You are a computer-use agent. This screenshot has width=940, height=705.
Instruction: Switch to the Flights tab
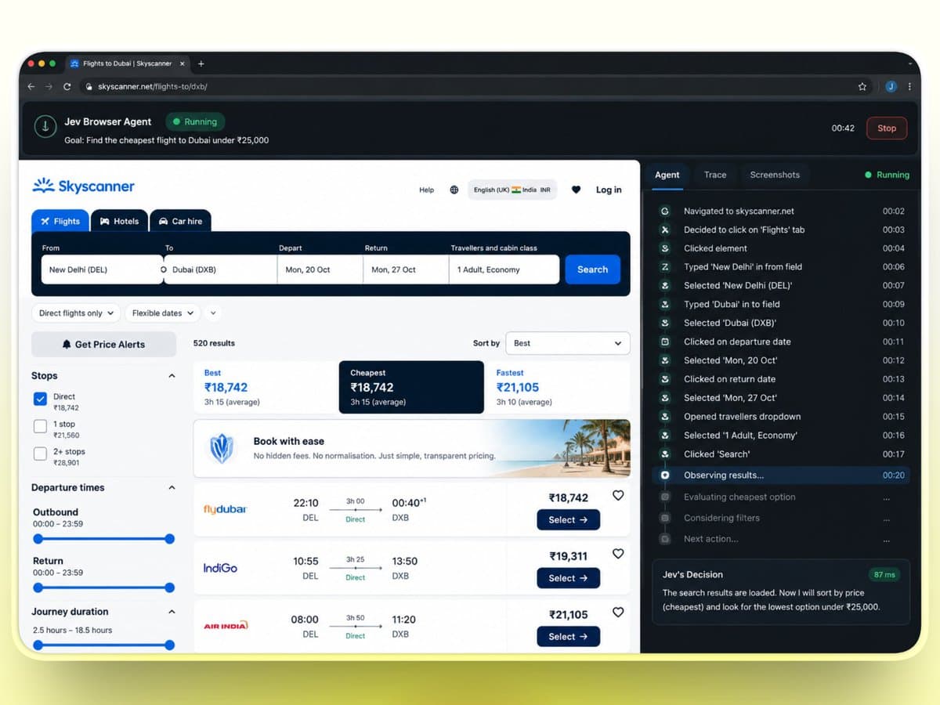(x=60, y=221)
